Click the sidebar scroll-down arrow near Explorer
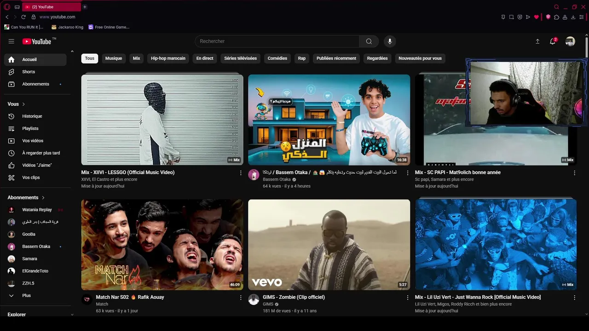Screen dimensions: 589x331 point(72,315)
